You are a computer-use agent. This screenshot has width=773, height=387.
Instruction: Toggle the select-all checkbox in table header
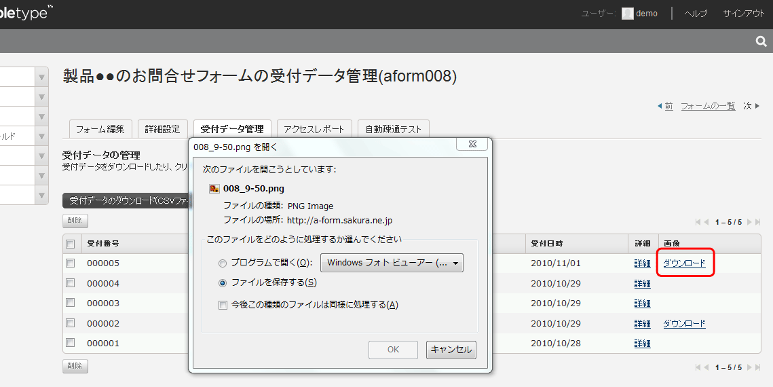click(71, 244)
